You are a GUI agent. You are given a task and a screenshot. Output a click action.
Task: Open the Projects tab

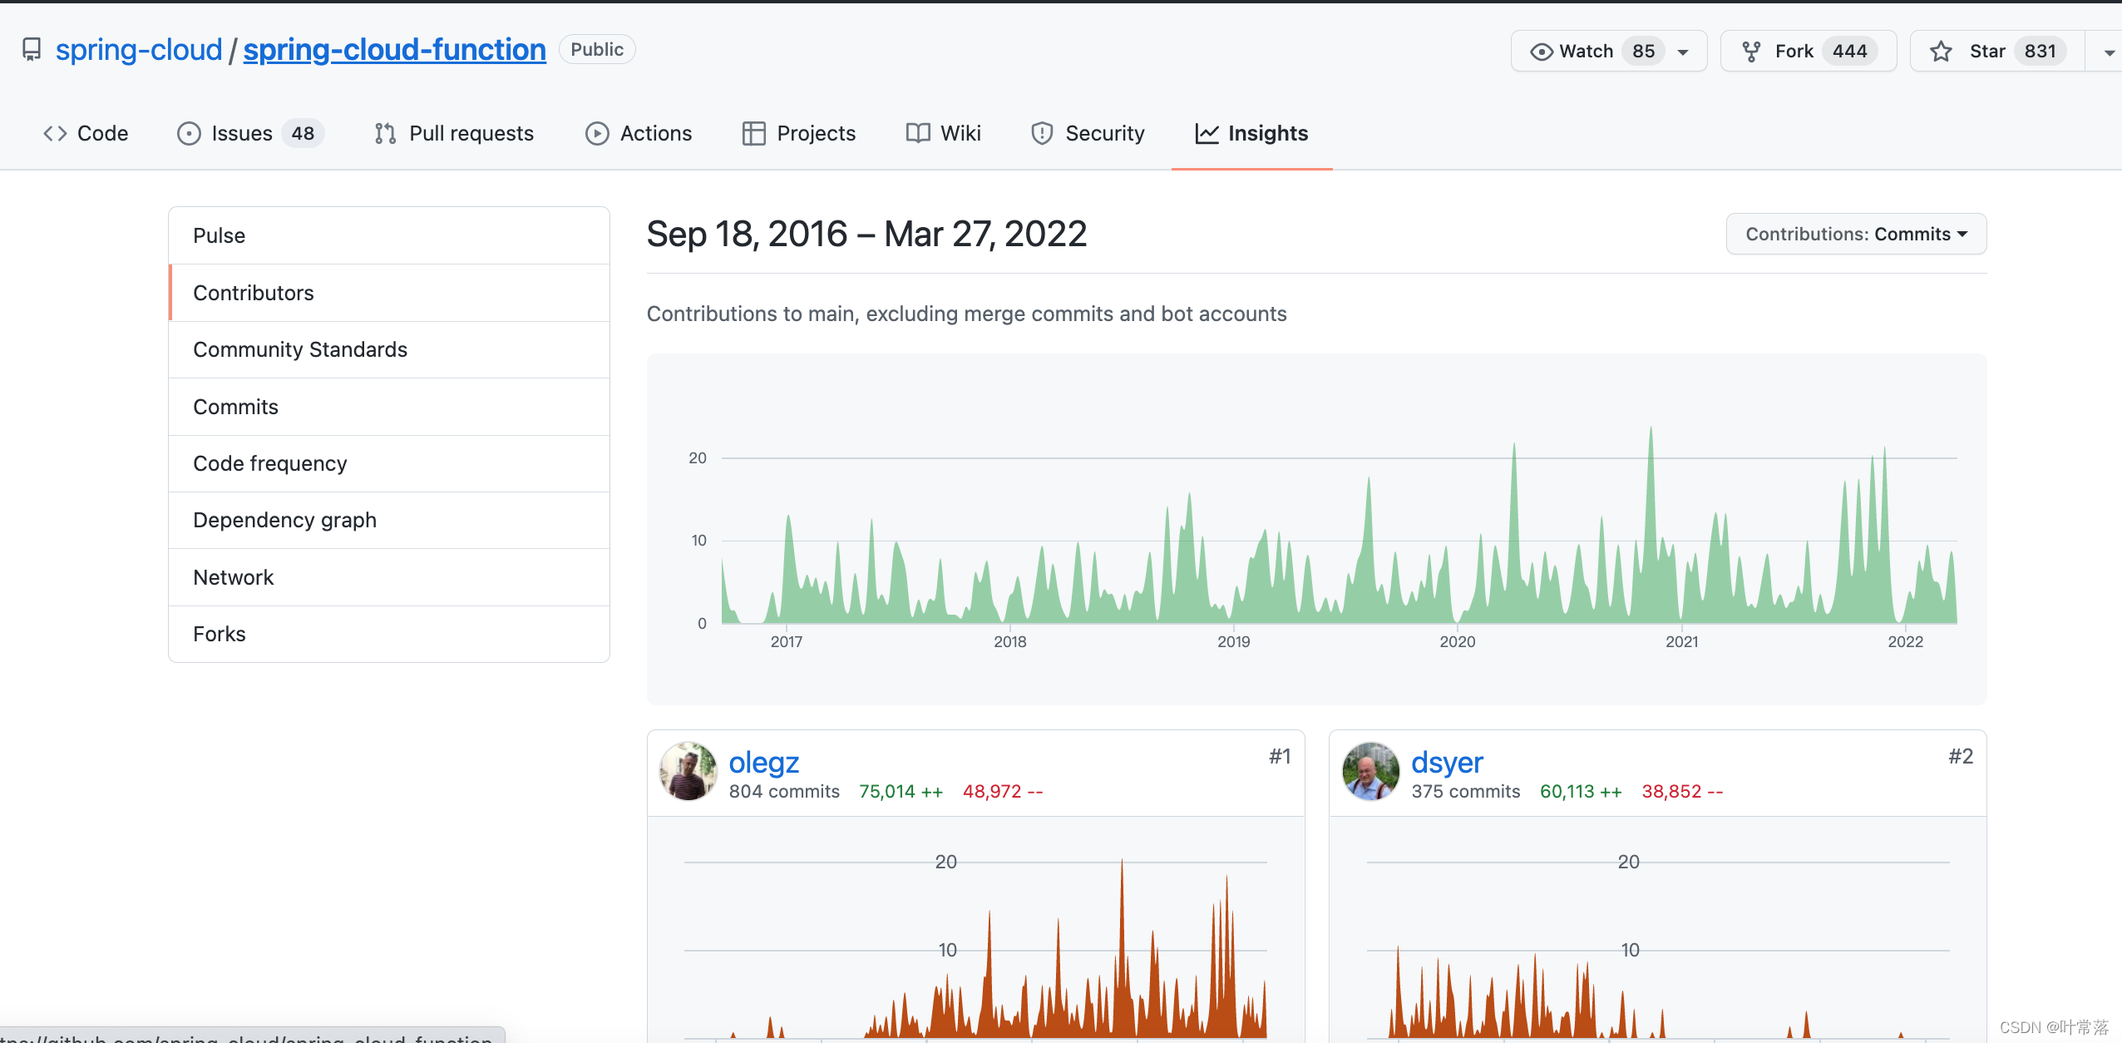799,133
